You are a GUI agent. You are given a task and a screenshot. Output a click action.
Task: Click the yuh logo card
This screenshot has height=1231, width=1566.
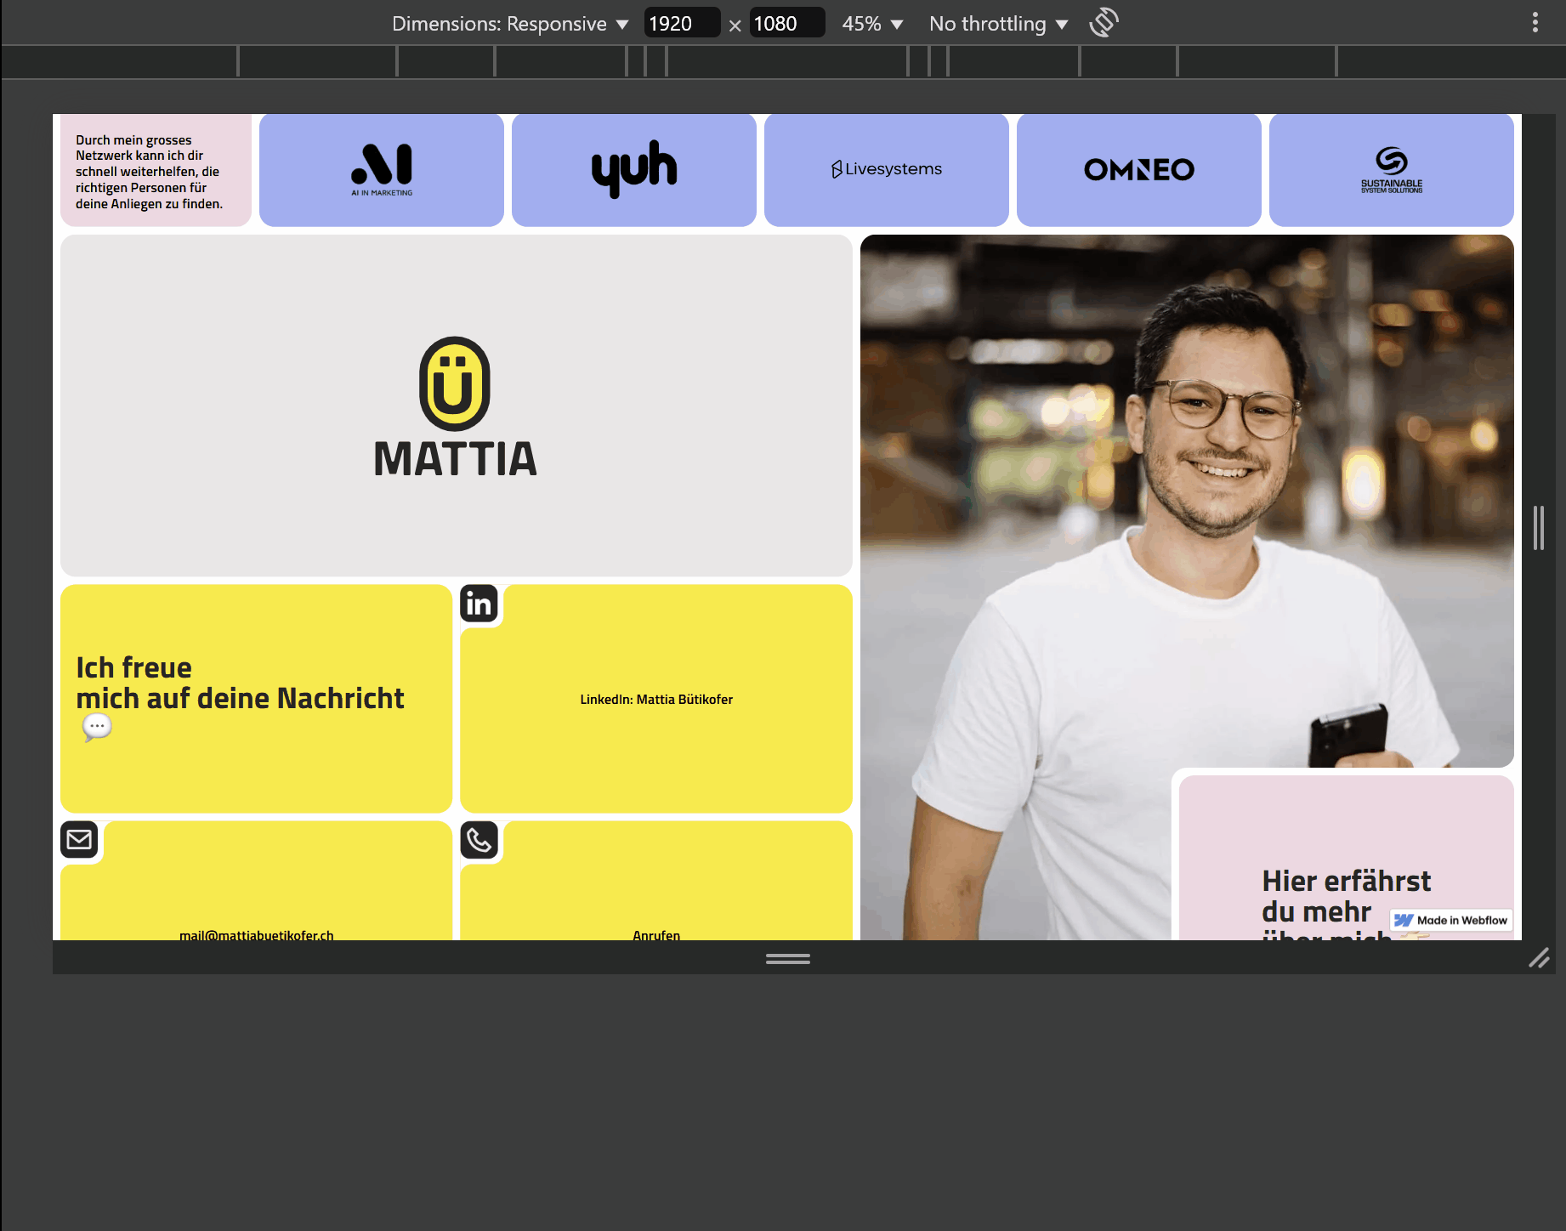[634, 170]
